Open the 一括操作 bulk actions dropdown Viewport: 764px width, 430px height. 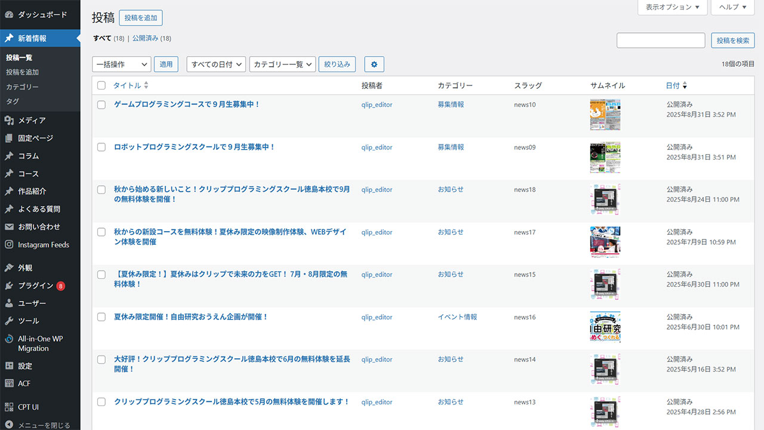tap(121, 64)
